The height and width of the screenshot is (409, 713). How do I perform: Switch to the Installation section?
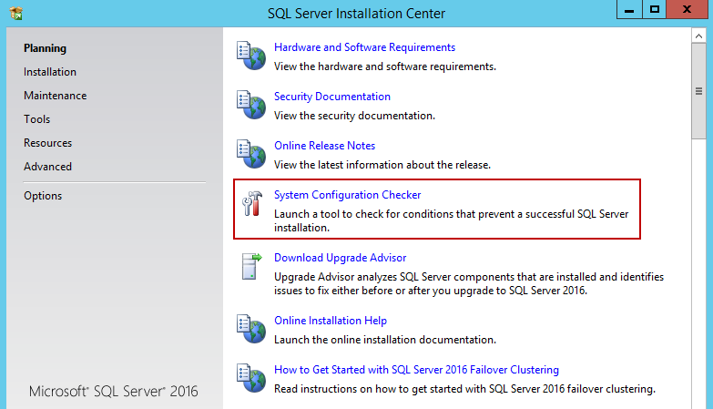pos(50,72)
